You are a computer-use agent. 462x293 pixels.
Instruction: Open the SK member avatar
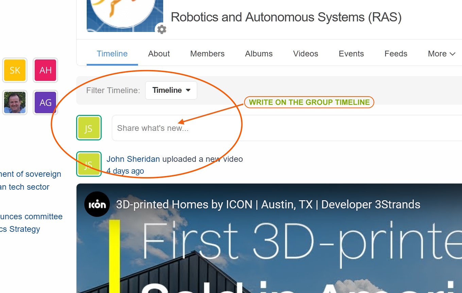pos(15,70)
